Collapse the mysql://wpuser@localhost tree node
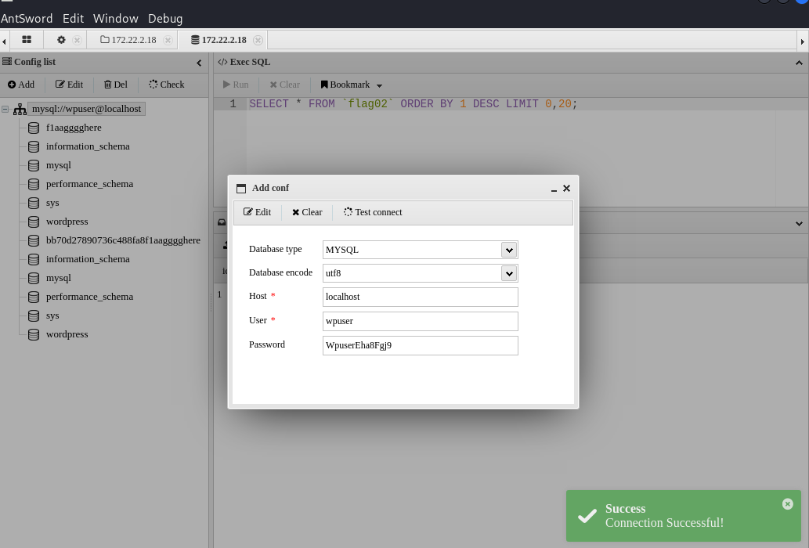The image size is (809, 548). [5, 110]
